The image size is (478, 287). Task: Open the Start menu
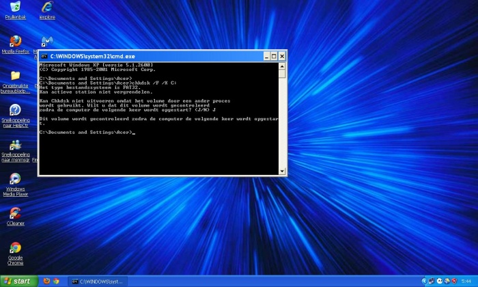19,281
